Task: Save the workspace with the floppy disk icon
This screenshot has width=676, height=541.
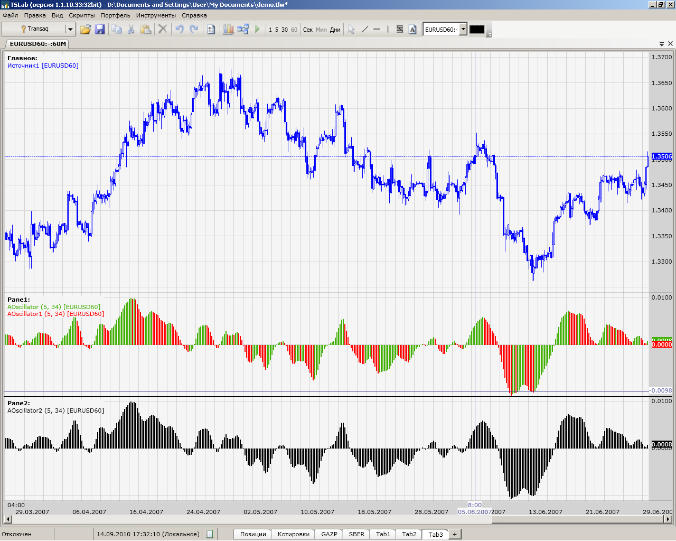Action: point(100,30)
